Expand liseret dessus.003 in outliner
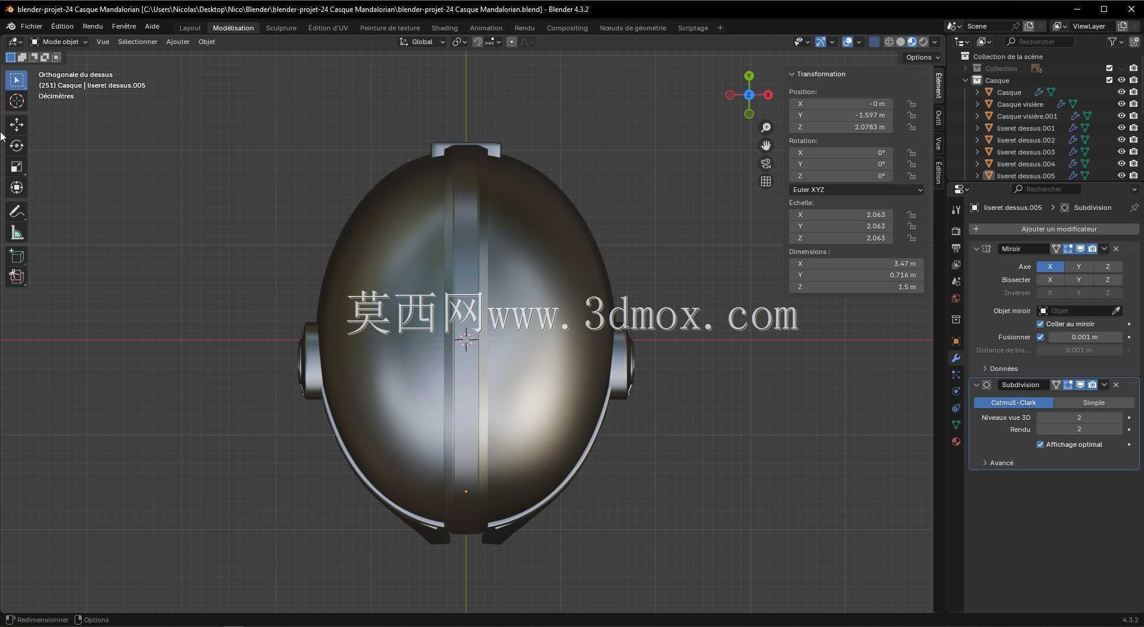The height and width of the screenshot is (627, 1144). click(x=977, y=152)
